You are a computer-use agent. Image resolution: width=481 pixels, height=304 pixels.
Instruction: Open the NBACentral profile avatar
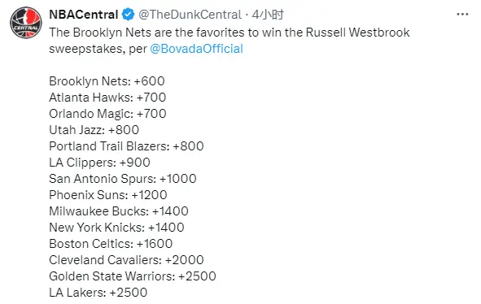coord(26,23)
